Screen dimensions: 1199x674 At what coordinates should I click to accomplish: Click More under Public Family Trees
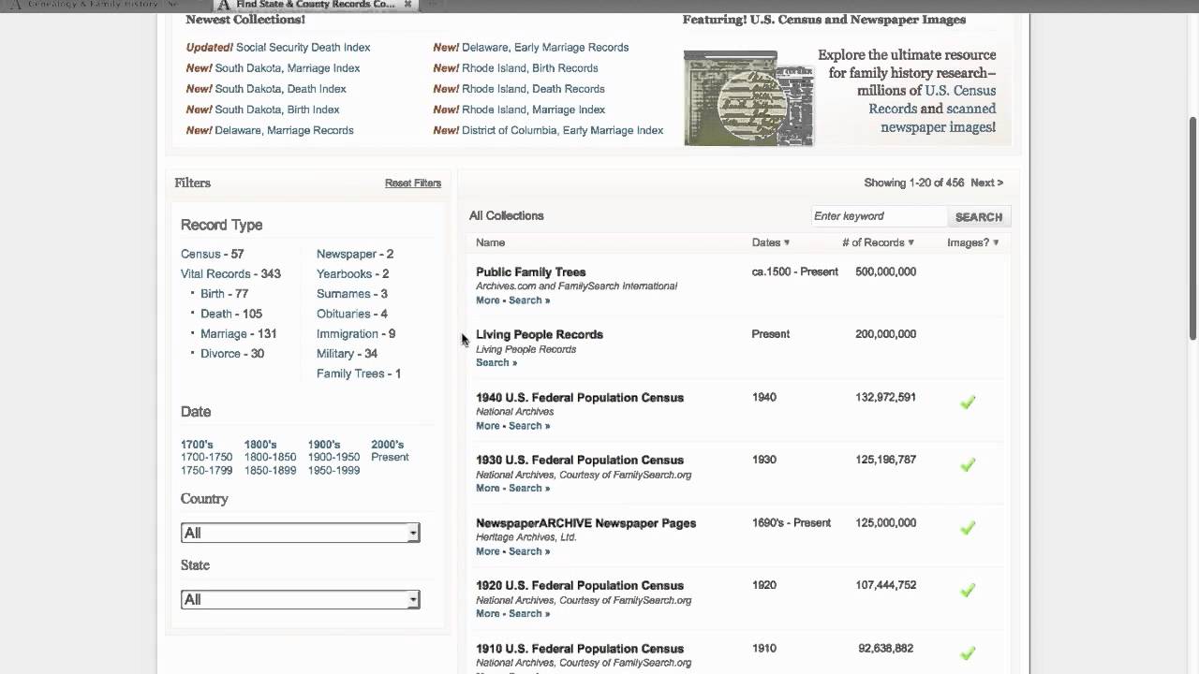(x=487, y=300)
